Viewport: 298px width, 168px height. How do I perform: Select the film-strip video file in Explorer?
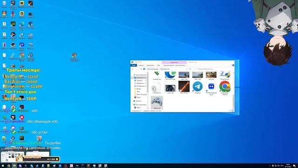coord(170,89)
